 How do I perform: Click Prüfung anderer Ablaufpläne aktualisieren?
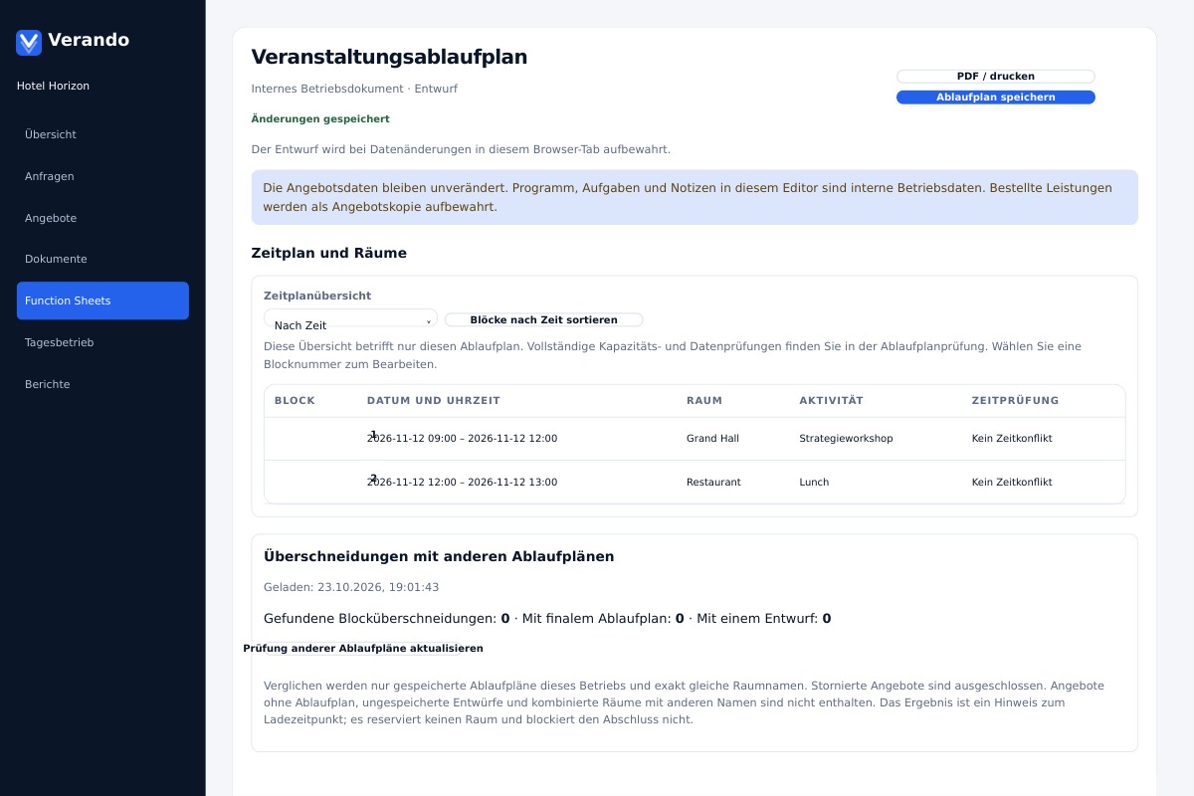[x=363, y=649]
